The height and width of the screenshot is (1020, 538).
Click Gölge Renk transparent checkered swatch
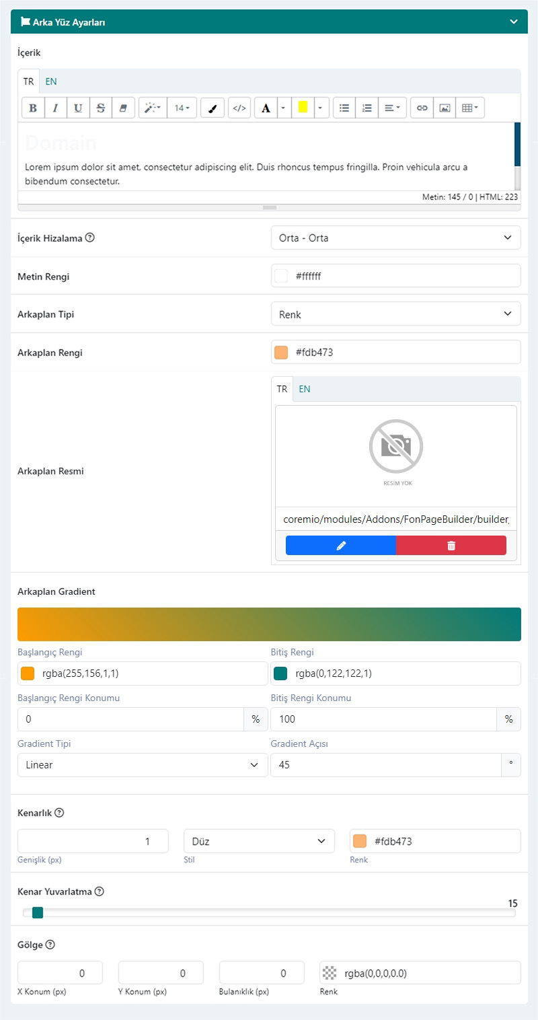330,973
